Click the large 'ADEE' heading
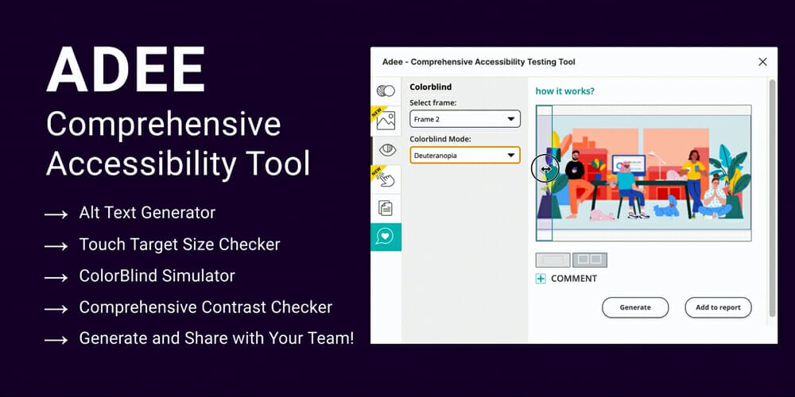 coord(126,70)
